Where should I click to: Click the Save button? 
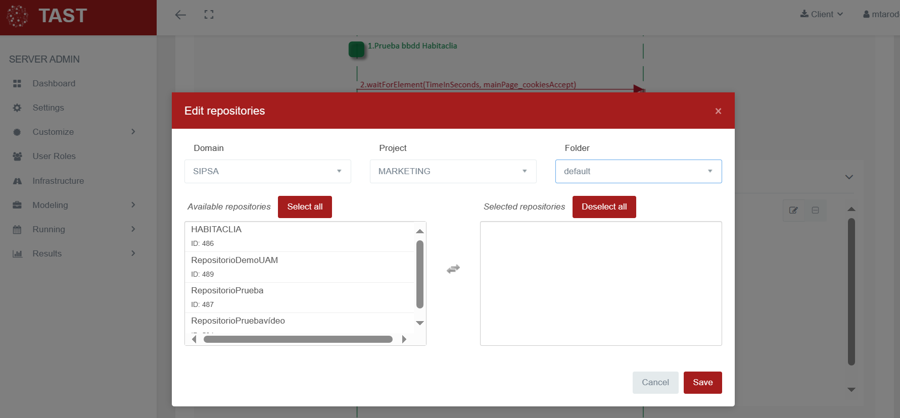(702, 383)
